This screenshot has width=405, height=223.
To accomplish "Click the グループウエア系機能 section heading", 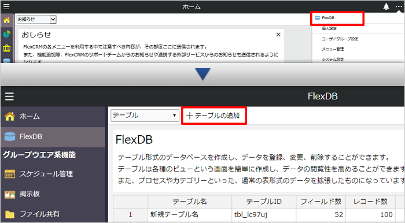I will [39, 155].
